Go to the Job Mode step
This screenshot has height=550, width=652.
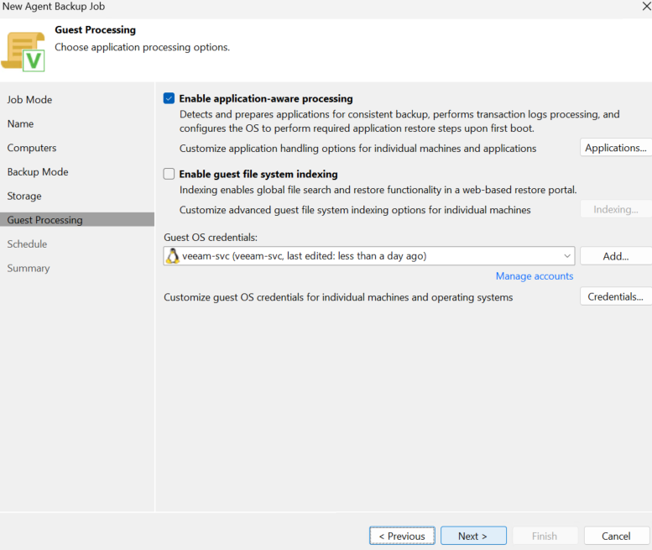(29, 100)
